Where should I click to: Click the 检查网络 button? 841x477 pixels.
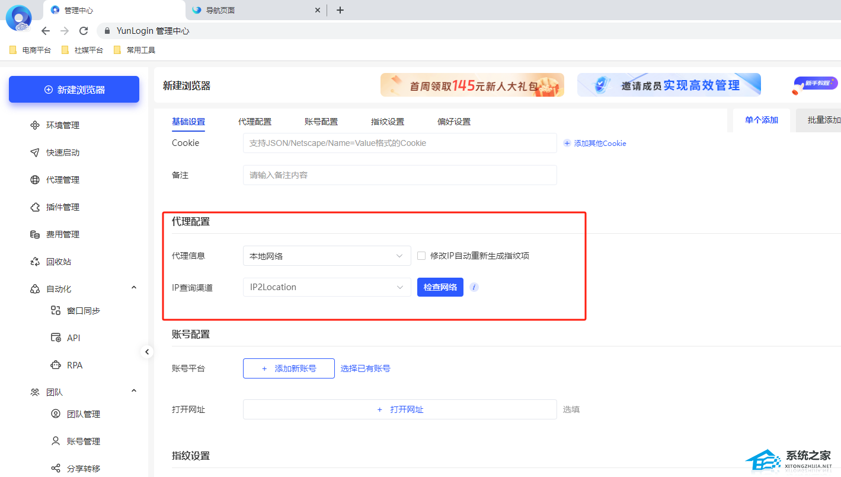(x=440, y=287)
